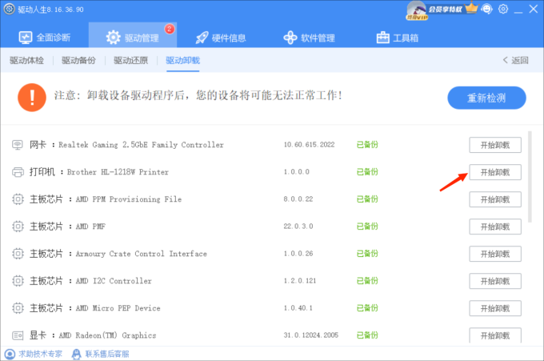Click the chip icon beside Armoury Crate Control Interface
Screen dimensions: 544x361
coord(18,254)
